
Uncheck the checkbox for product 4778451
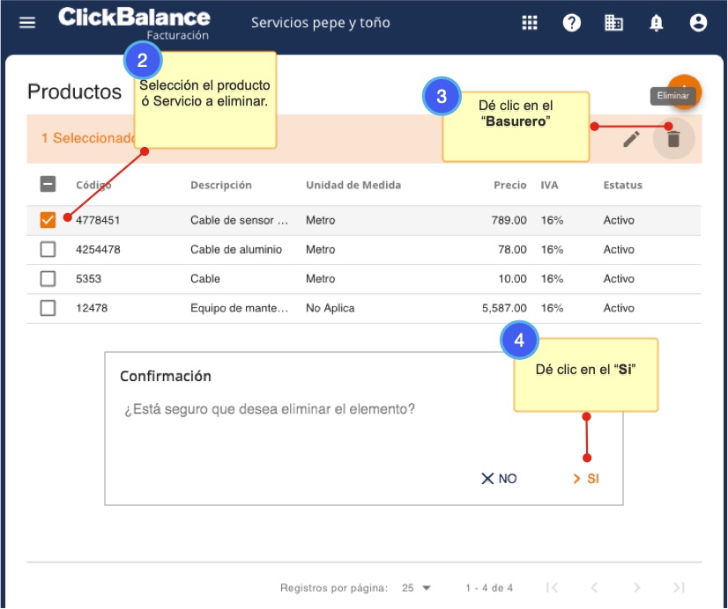pyautogui.click(x=48, y=220)
